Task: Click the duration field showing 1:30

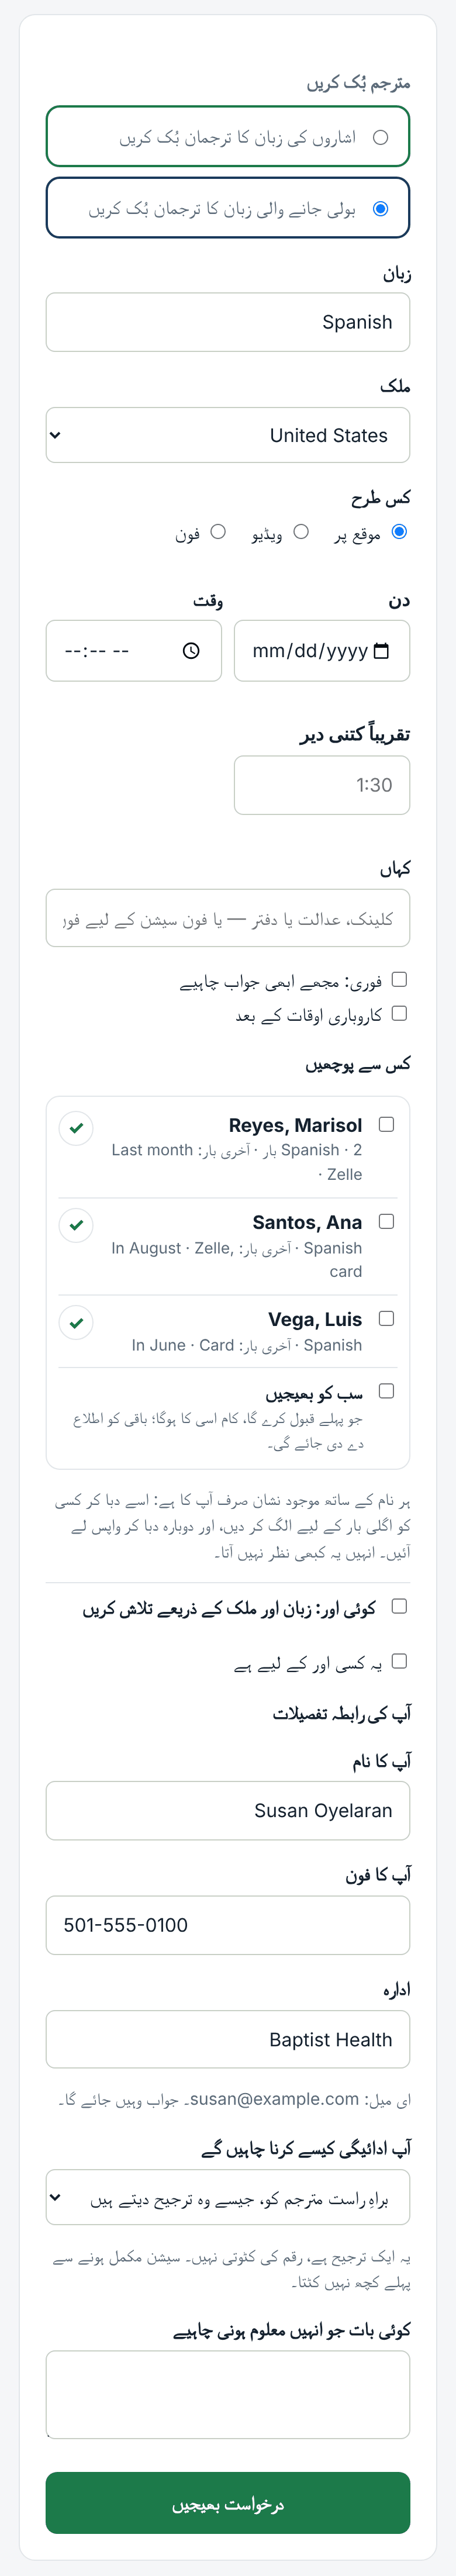Action: tap(322, 785)
